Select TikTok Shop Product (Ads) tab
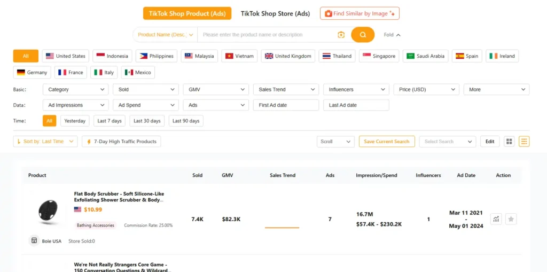547x272 pixels. (187, 13)
